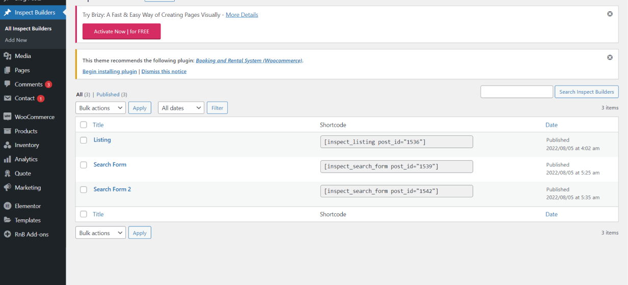Open the top Bulk actions dropdown

(x=100, y=108)
